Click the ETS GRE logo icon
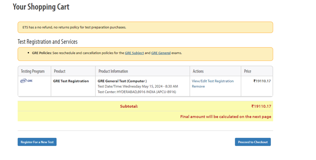The width and height of the screenshot is (316, 160). point(27,81)
